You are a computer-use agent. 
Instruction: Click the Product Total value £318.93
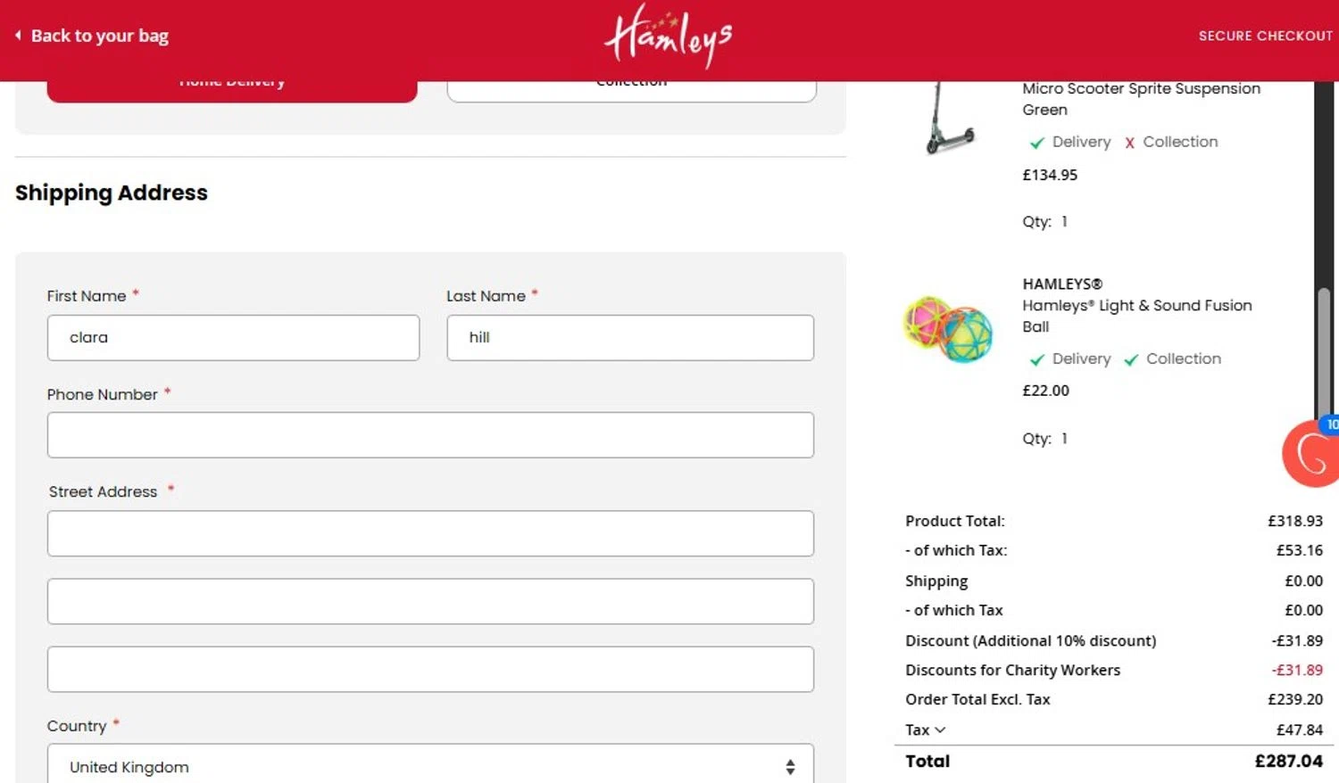[x=1295, y=521]
